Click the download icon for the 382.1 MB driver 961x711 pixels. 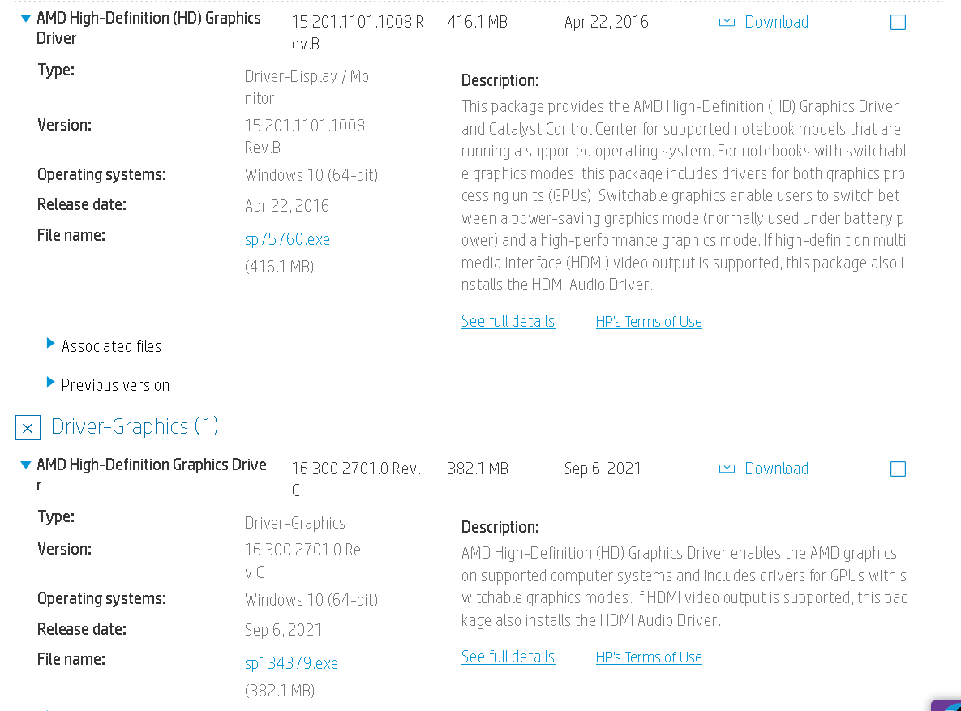(x=727, y=469)
